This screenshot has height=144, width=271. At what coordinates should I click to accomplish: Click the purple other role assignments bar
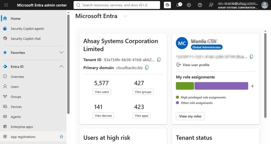[x=221, y=86]
